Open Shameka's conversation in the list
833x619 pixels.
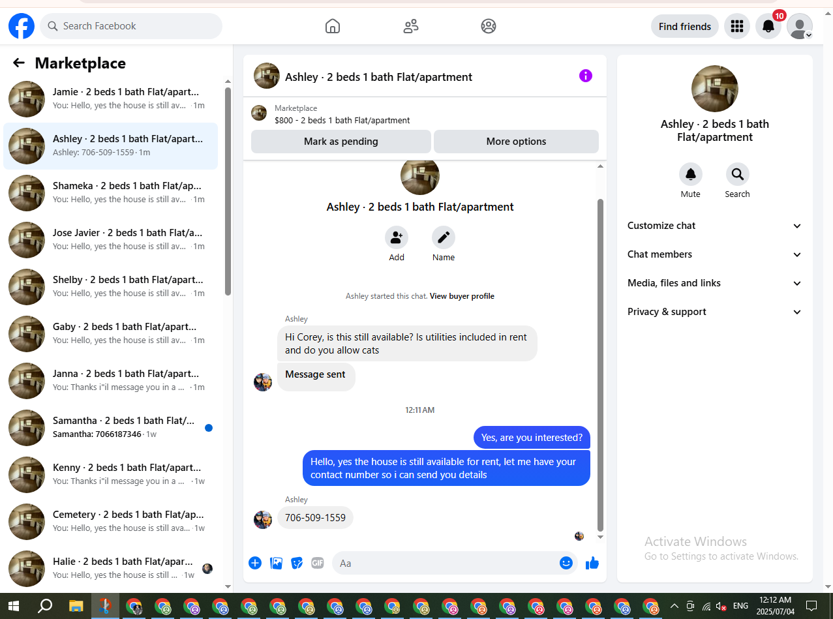tap(111, 193)
